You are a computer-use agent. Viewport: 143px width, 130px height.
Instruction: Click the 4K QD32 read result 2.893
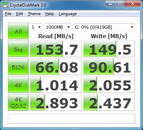click(56, 102)
